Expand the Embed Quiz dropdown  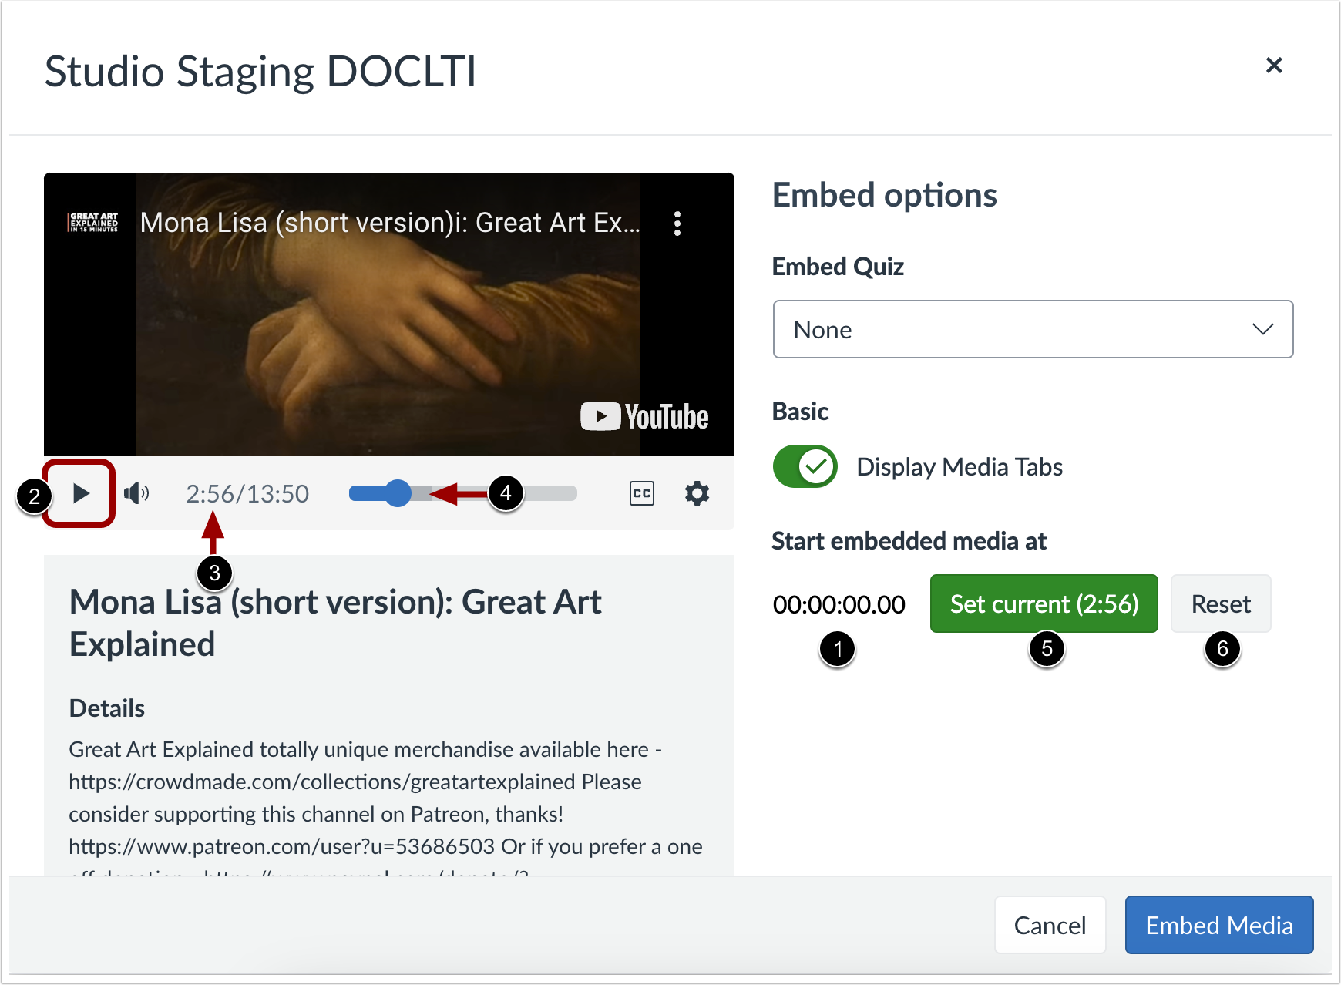pos(1033,329)
